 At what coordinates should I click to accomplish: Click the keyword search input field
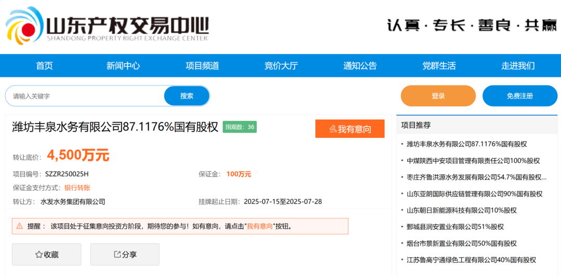85,96
